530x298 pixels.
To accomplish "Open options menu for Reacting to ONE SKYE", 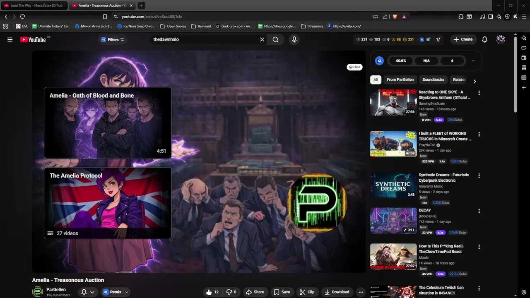I will pyautogui.click(x=479, y=93).
